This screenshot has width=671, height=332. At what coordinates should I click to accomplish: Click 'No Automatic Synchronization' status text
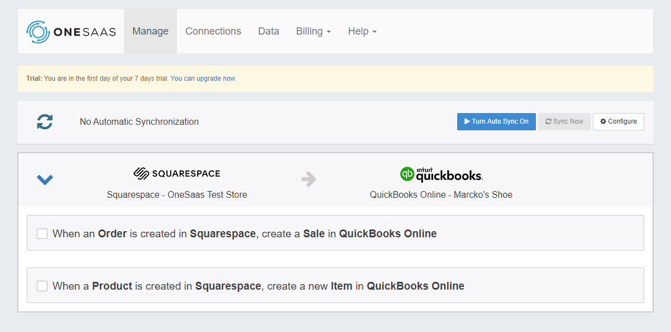139,121
